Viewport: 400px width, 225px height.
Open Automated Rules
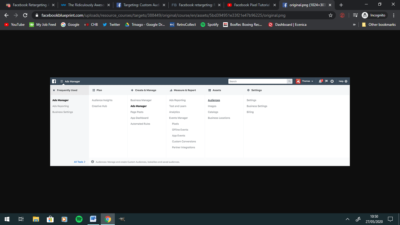(x=140, y=124)
